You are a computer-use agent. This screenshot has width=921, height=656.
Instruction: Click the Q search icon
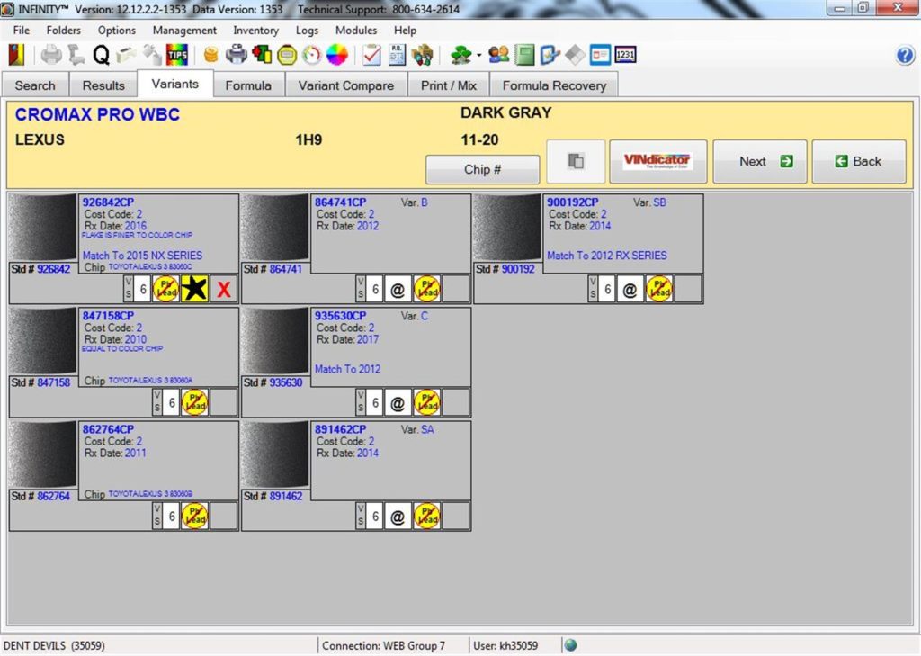pos(101,55)
